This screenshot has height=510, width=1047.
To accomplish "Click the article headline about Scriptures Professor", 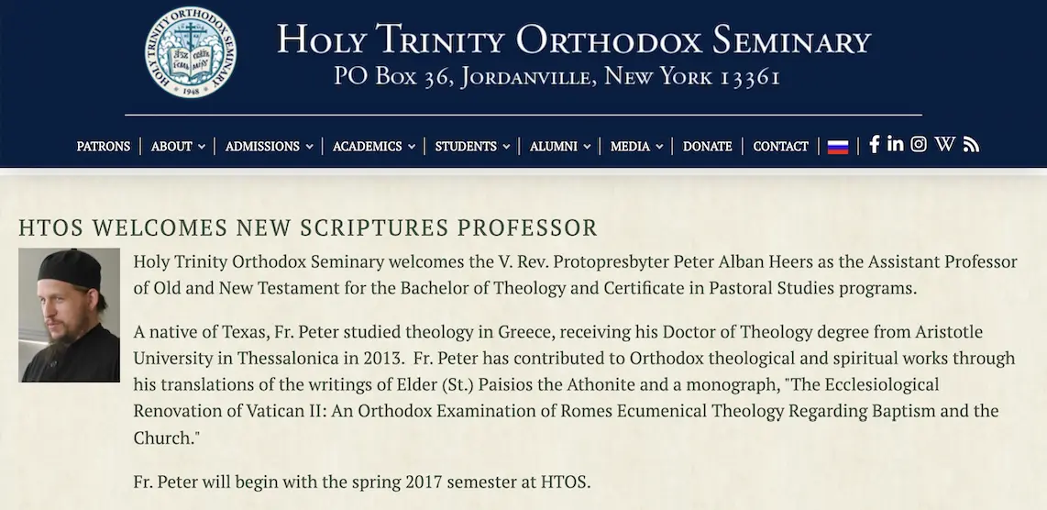I will [x=308, y=227].
